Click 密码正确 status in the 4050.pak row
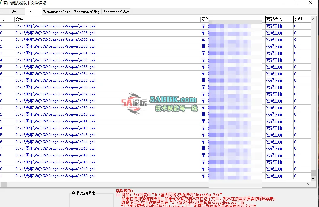This screenshot has height=207, width=319. click(274, 176)
